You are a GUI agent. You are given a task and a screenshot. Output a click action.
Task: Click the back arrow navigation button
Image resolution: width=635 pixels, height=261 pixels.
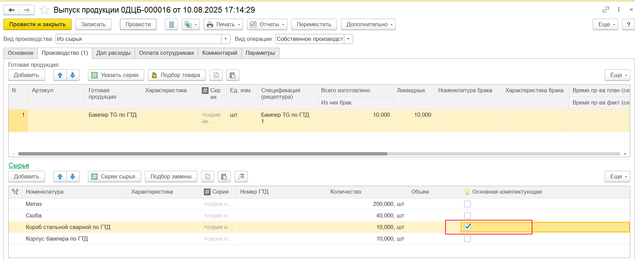tap(11, 10)
